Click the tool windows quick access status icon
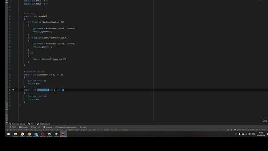The width and height of the screenshot is (268, 151). click(8, 130)
